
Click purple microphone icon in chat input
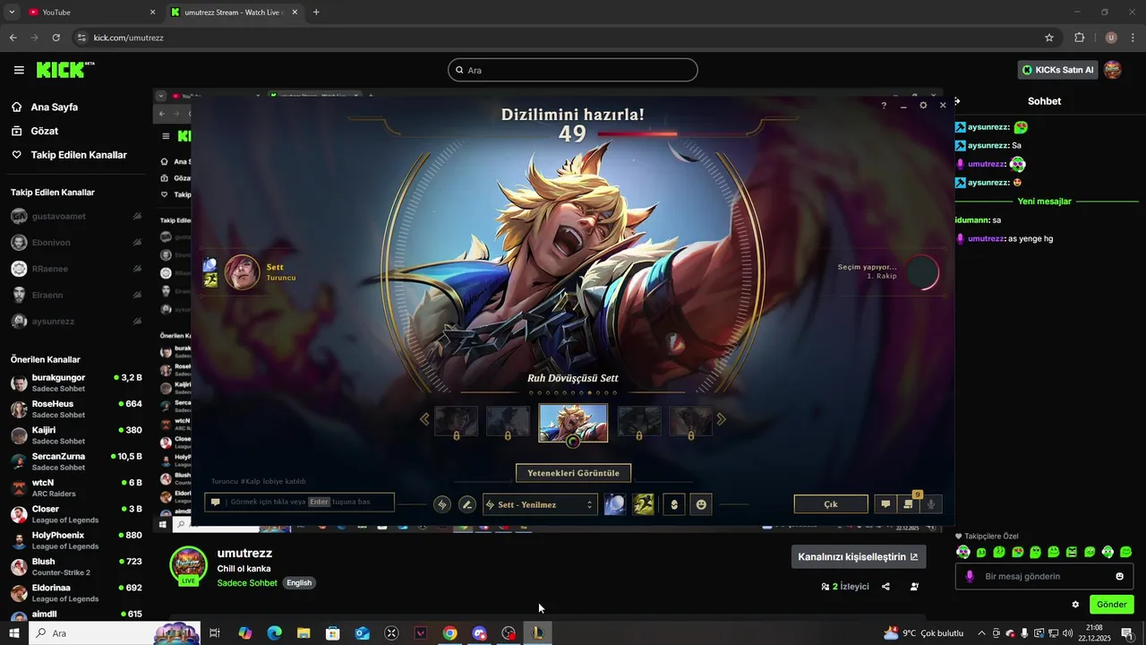point(970,576)
